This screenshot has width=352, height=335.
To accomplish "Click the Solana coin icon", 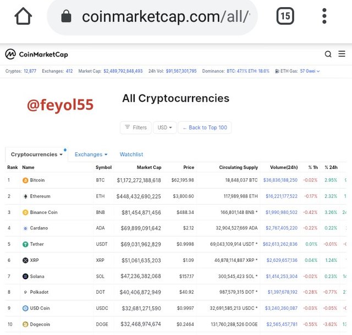I will click(x=25, y=276).
